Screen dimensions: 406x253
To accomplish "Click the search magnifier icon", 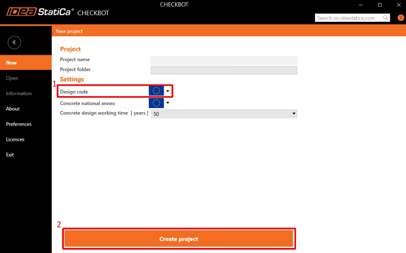I will (385, 18).
